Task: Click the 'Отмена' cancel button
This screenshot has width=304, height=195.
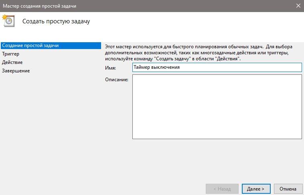Action: pyautogui.click(x=288, y=189)
